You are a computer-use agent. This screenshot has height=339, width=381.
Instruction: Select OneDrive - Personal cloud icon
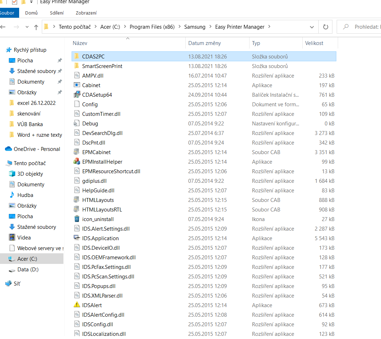point(9,149)
